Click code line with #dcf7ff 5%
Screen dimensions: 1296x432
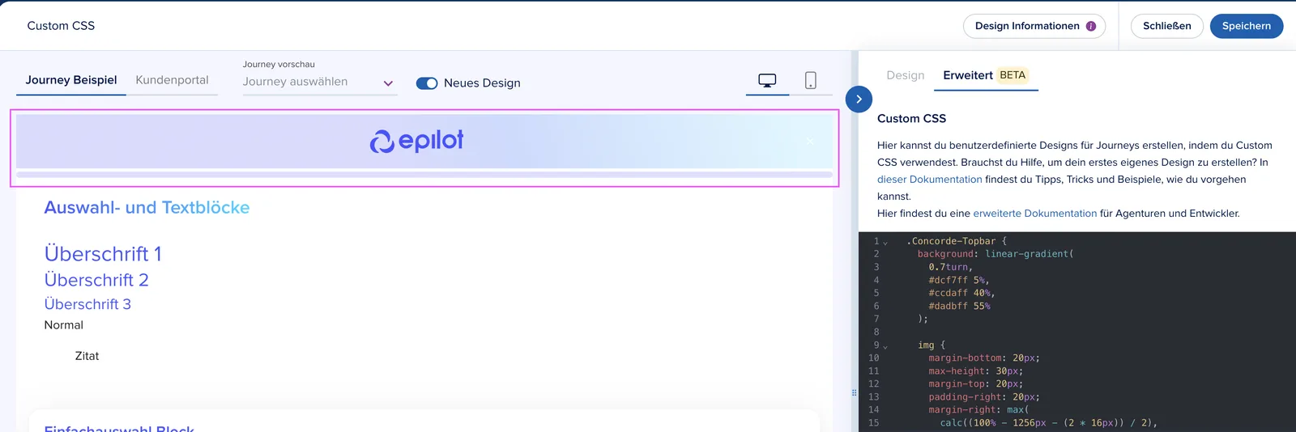[x=959, y=280]
